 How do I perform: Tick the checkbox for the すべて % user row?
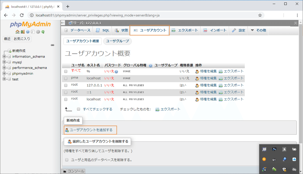(66, 72)
